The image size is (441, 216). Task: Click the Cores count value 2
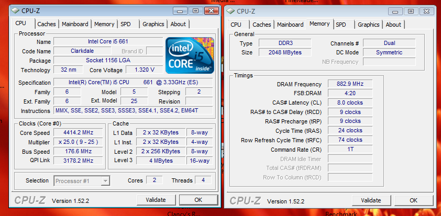(x=155, y=180)
